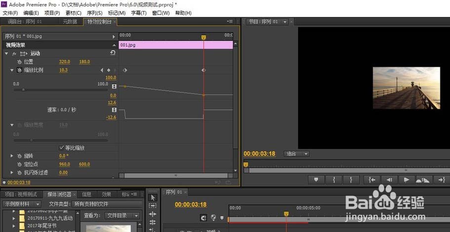Toggle timeline snap magnet icon
The image size is (450, 232).
pyautogui.click(x=204, y=218)
